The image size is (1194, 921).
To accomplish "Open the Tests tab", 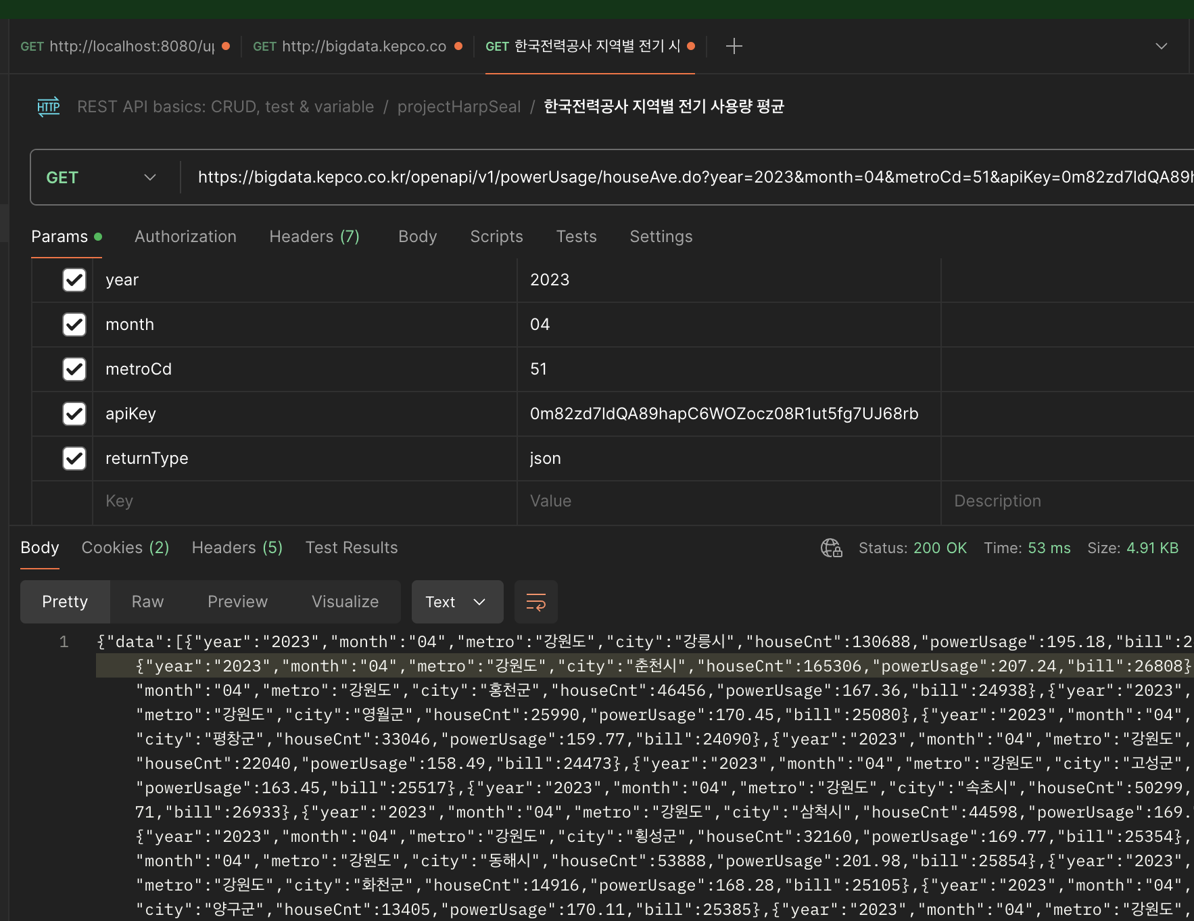I will [577, 237].
